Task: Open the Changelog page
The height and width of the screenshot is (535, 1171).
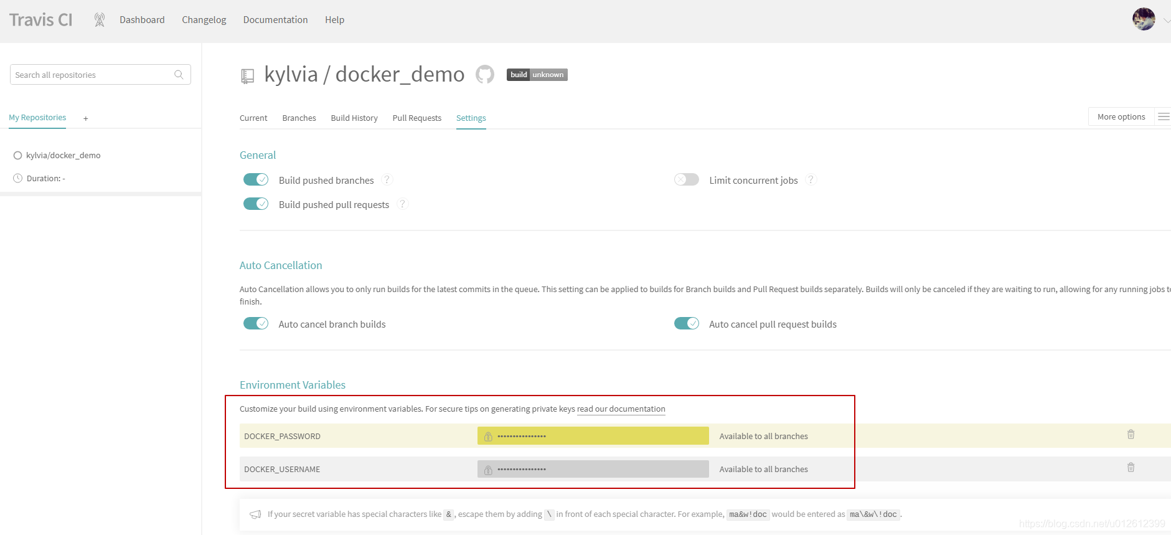Action: tap(204, 20)
